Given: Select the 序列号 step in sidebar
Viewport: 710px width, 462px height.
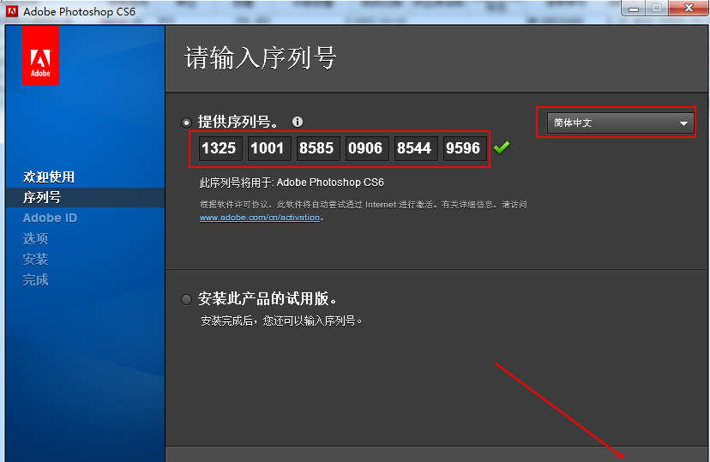Looking at the screenshot, I should tap(42, 198).
